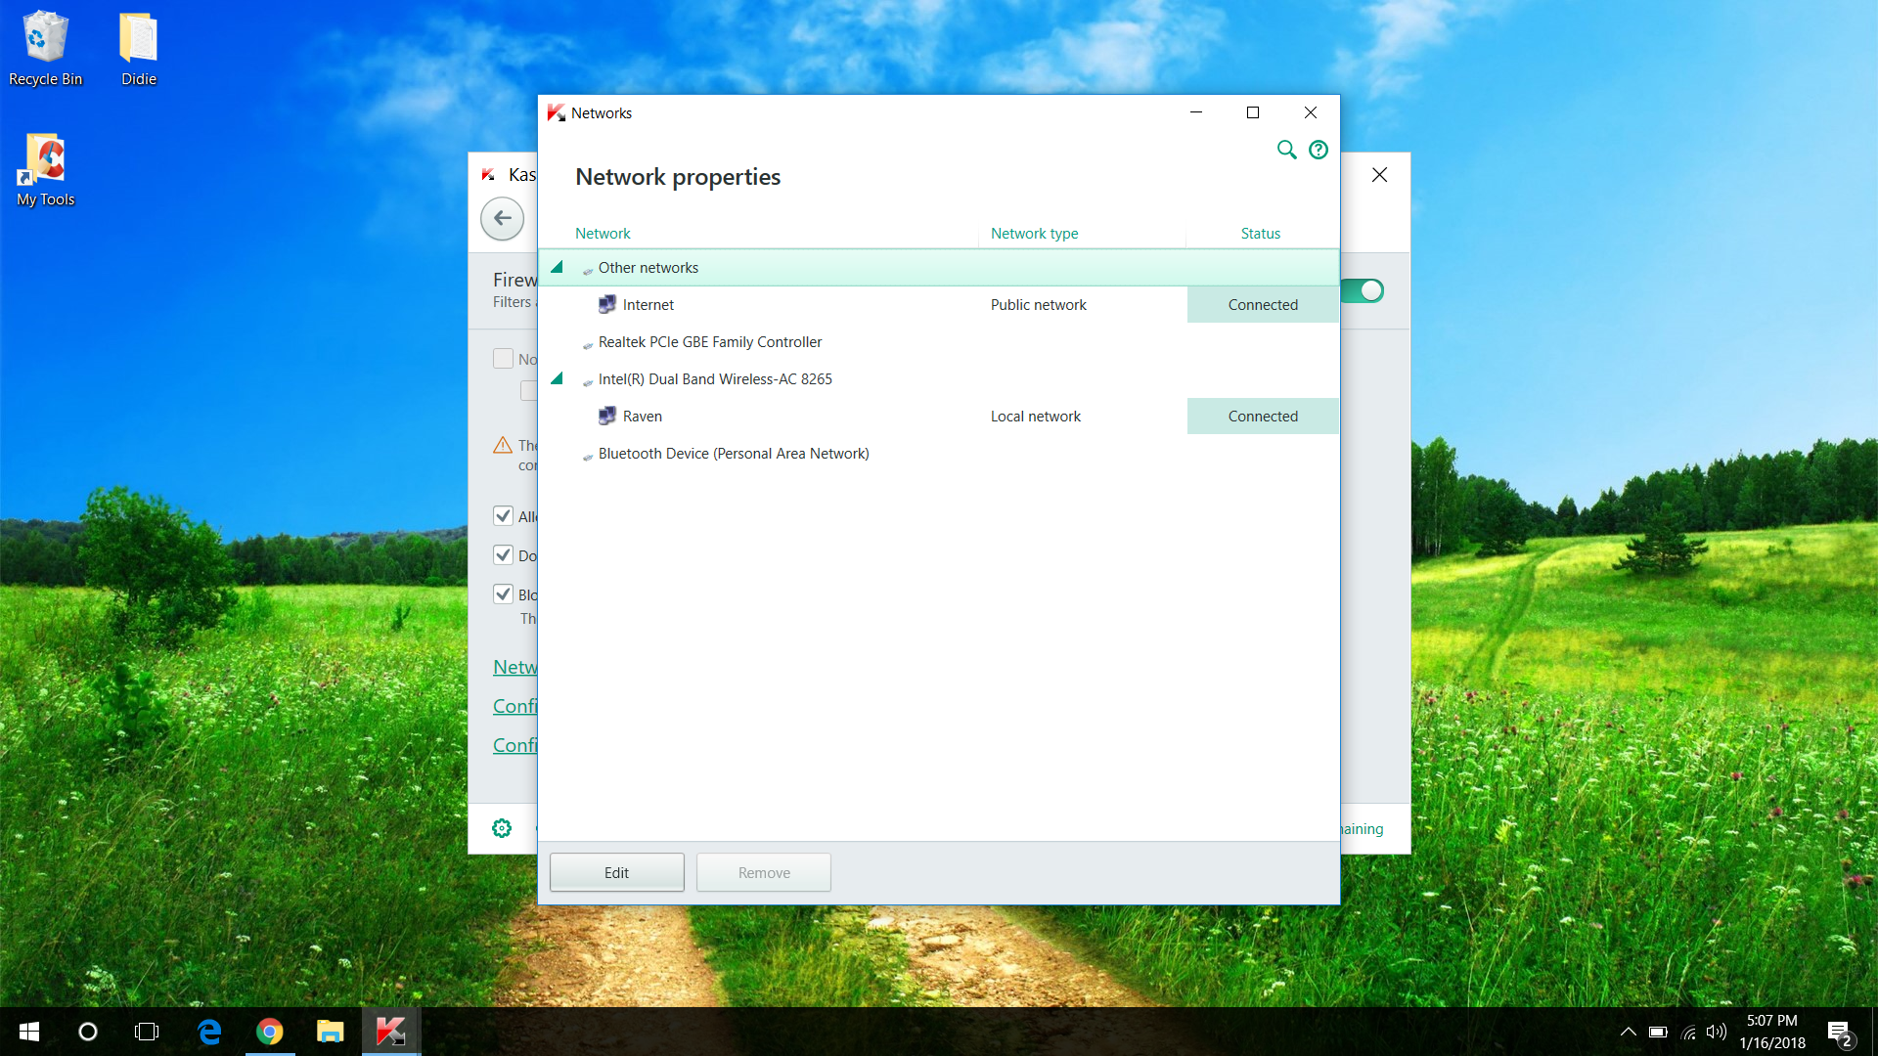Uncheck the checkbox beginning with 'Do'
This screenshot has width=1878, height=1056.
point(503,554)
